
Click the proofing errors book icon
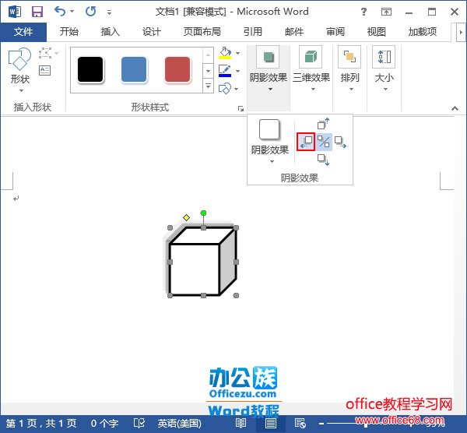click(x=139, y=423)
